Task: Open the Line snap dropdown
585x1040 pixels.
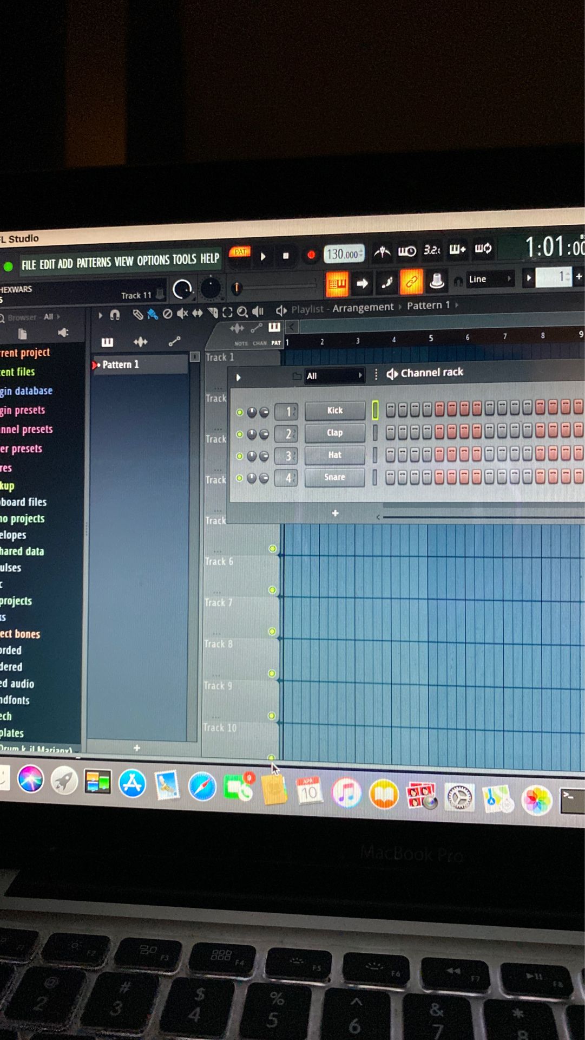Action: pos(490,279)
